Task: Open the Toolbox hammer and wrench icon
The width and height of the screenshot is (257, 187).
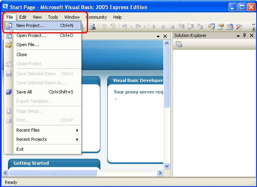Action: [239, 27]
